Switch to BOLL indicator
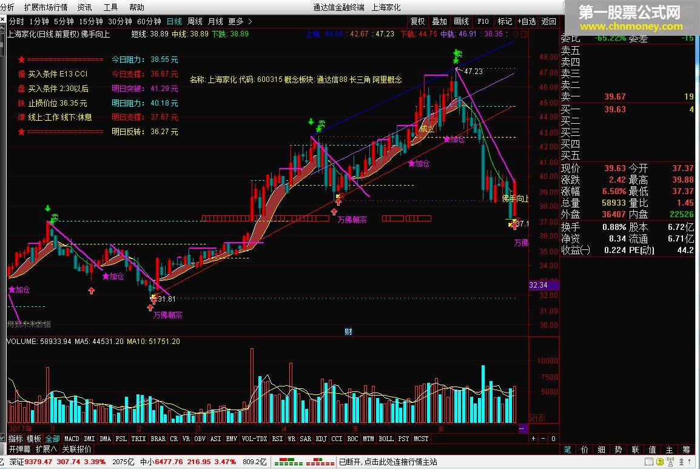This screenshot has height=469, width=700. point(386,439)
